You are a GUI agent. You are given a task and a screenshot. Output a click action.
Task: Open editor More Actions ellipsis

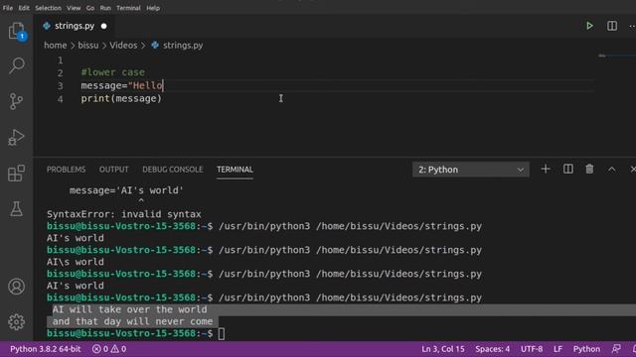coord(632,26)
